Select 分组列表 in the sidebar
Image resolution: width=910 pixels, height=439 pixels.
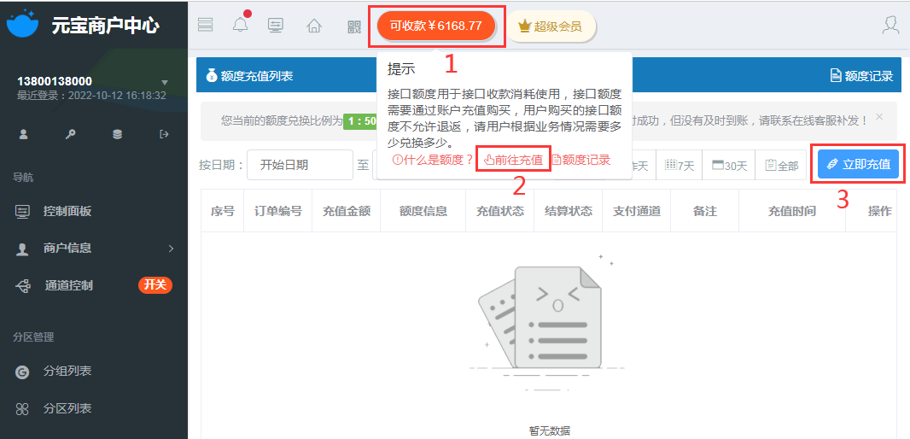67,372
